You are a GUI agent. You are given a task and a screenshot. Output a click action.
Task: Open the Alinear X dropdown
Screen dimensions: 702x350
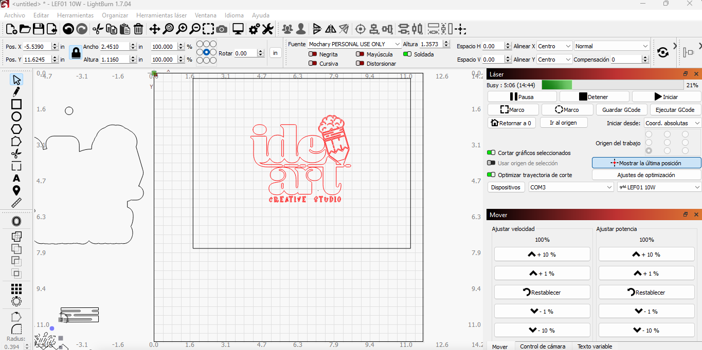tap(554, 46)
